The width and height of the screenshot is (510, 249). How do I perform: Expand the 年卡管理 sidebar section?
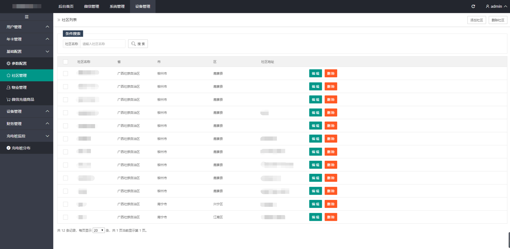pos(26,39)
